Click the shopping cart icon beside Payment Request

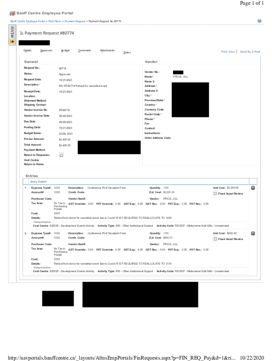click(x=21, y=33)
